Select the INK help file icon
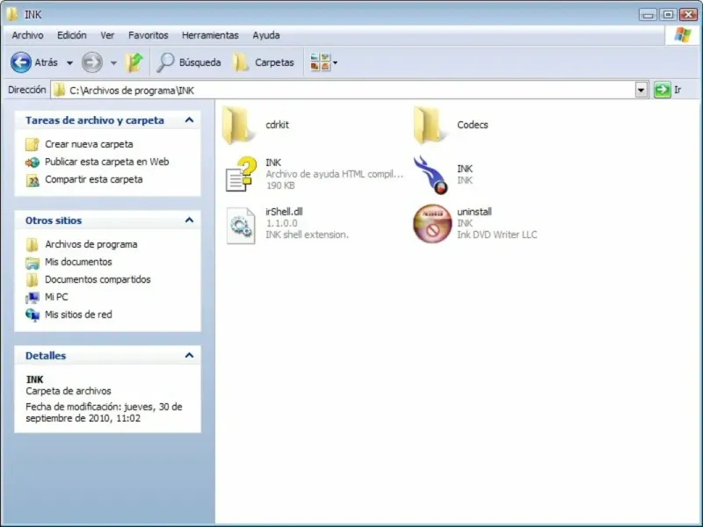 pyautogui.click(x=241, y=174)
